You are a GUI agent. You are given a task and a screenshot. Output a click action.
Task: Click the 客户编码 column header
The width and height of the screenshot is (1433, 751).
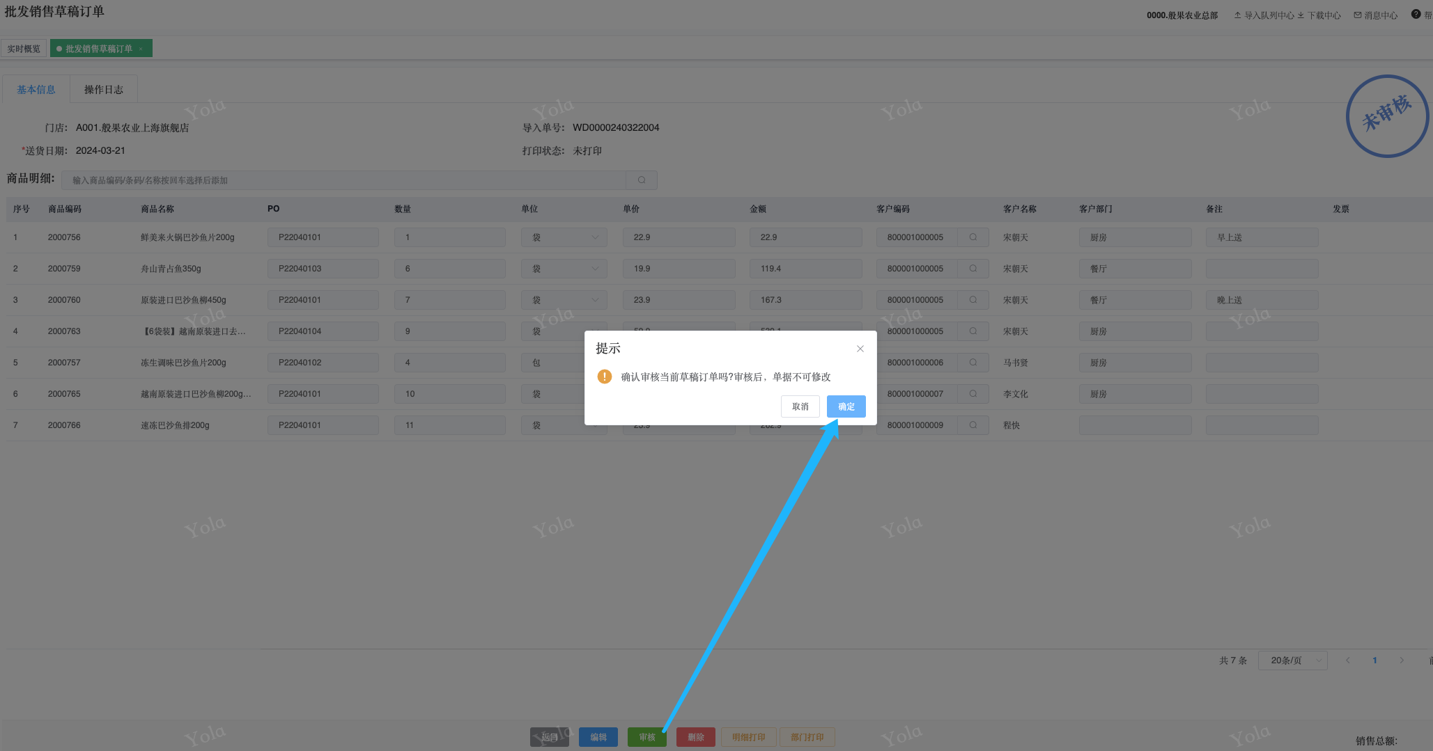[x=893, y=209]
